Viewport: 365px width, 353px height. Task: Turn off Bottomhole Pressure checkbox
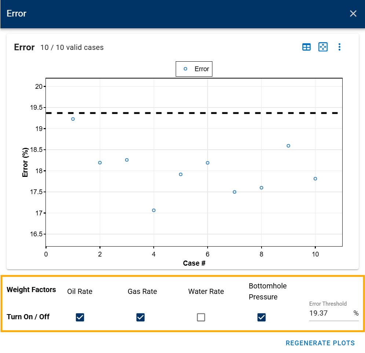[x=262, y=317]
